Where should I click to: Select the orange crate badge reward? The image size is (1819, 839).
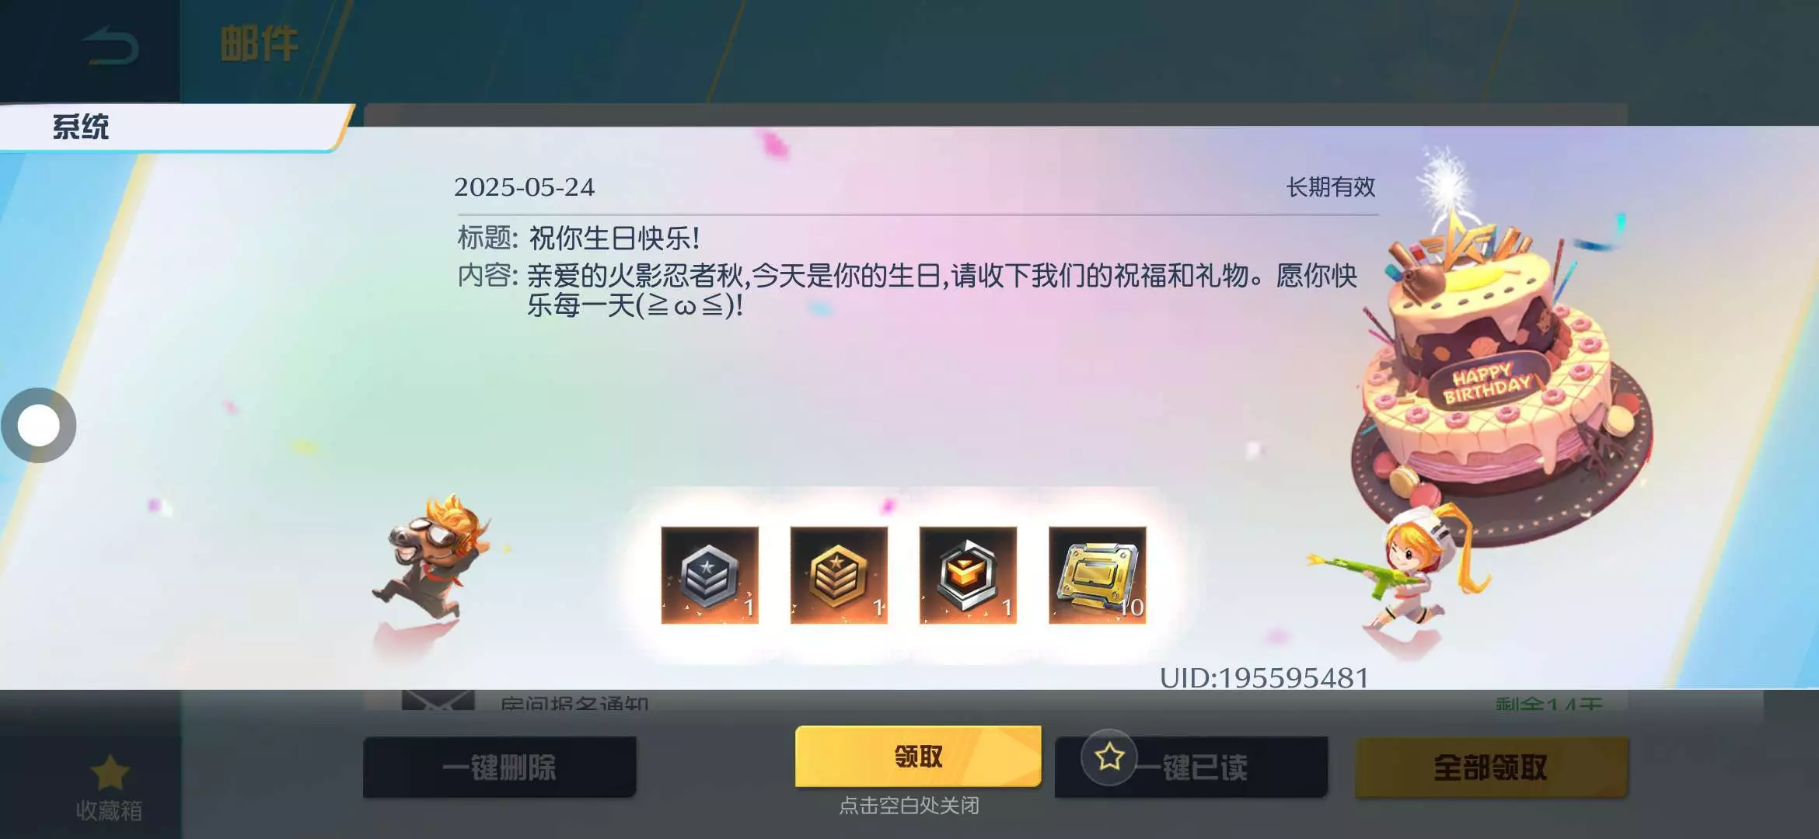pos(968,576)
